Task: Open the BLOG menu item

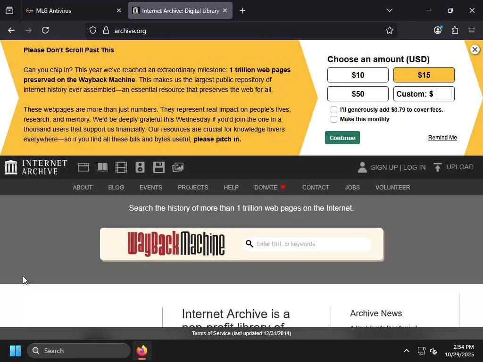Action: pos(116,188)
